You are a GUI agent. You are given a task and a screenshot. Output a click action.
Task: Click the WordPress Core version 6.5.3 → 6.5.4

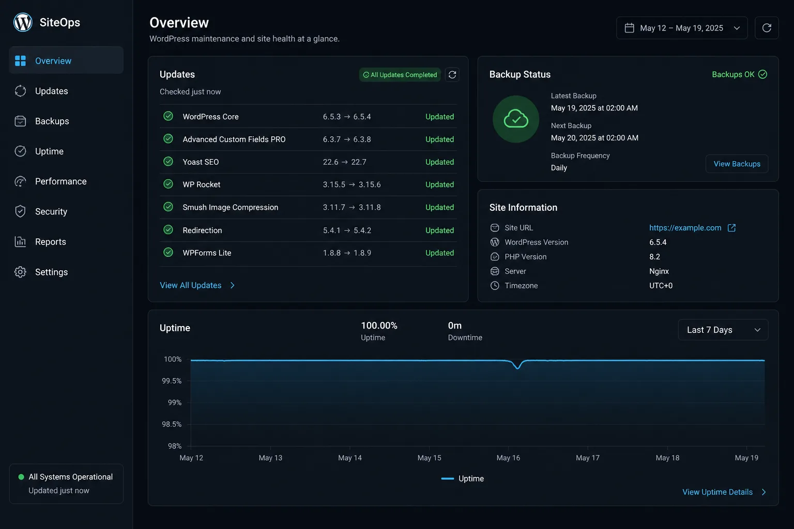tap(347, 117)
